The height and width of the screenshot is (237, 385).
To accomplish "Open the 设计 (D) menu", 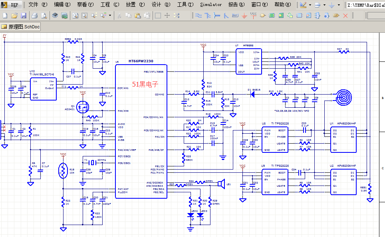I will (x=161, y=5).
